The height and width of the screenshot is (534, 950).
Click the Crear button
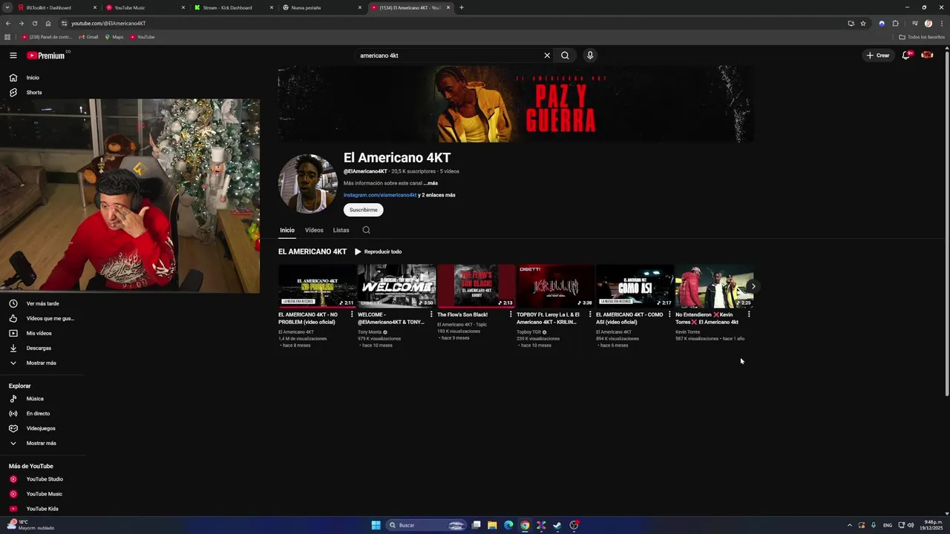[x=877, y=56]
